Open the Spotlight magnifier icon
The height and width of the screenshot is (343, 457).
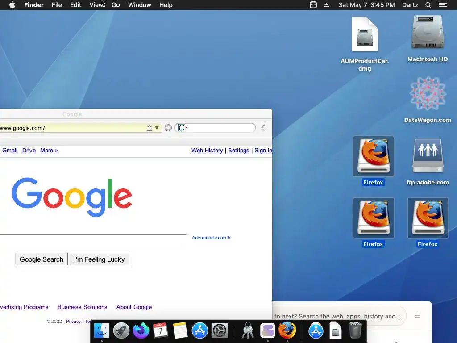[x=428, y=5]
